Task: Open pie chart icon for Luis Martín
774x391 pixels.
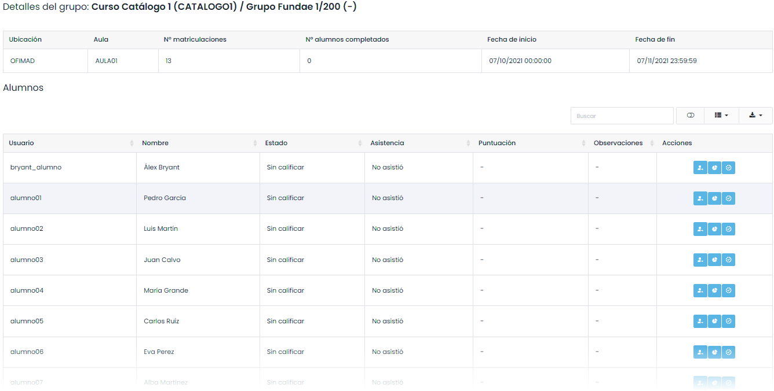Action: [714, 229]
